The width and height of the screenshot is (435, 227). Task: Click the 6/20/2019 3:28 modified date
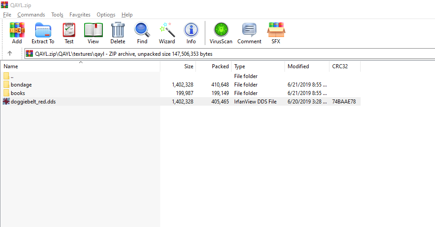point(307,101)
